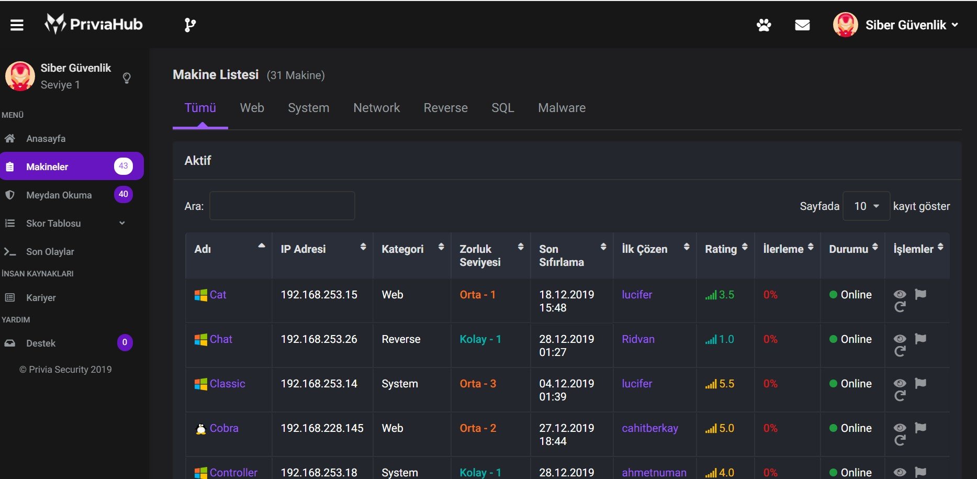
Task: Toggle the eye icon in Cobra row
Action: click(900, 428)
